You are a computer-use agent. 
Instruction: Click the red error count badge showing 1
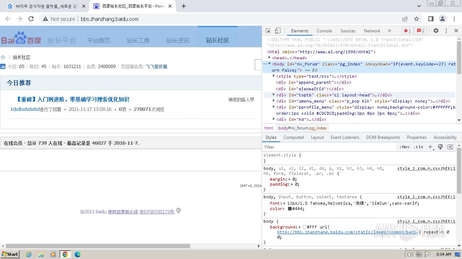point(407,31)
